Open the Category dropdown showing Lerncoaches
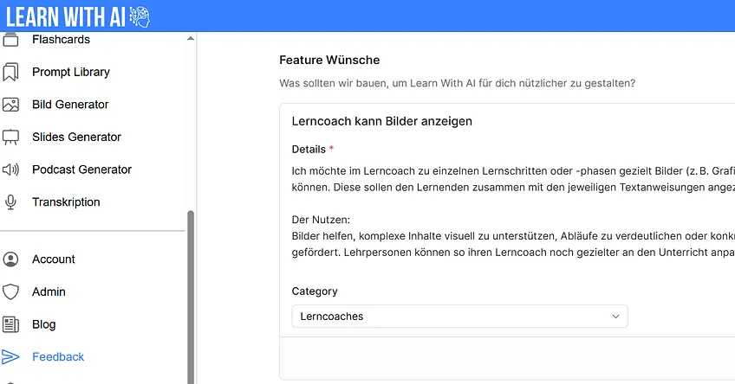This screenshot has height=384, width=735. click(x=459, y=317)
